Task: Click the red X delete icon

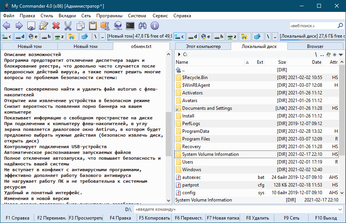Action: pyautogui.click(x=56, y=26)
